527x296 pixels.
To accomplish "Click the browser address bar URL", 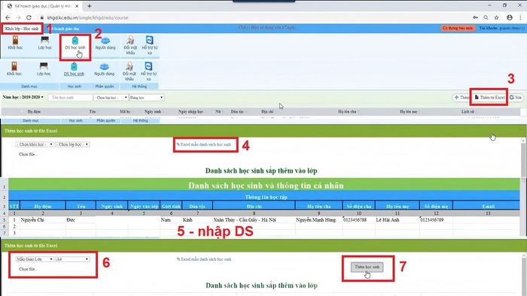I will [87, 17].
